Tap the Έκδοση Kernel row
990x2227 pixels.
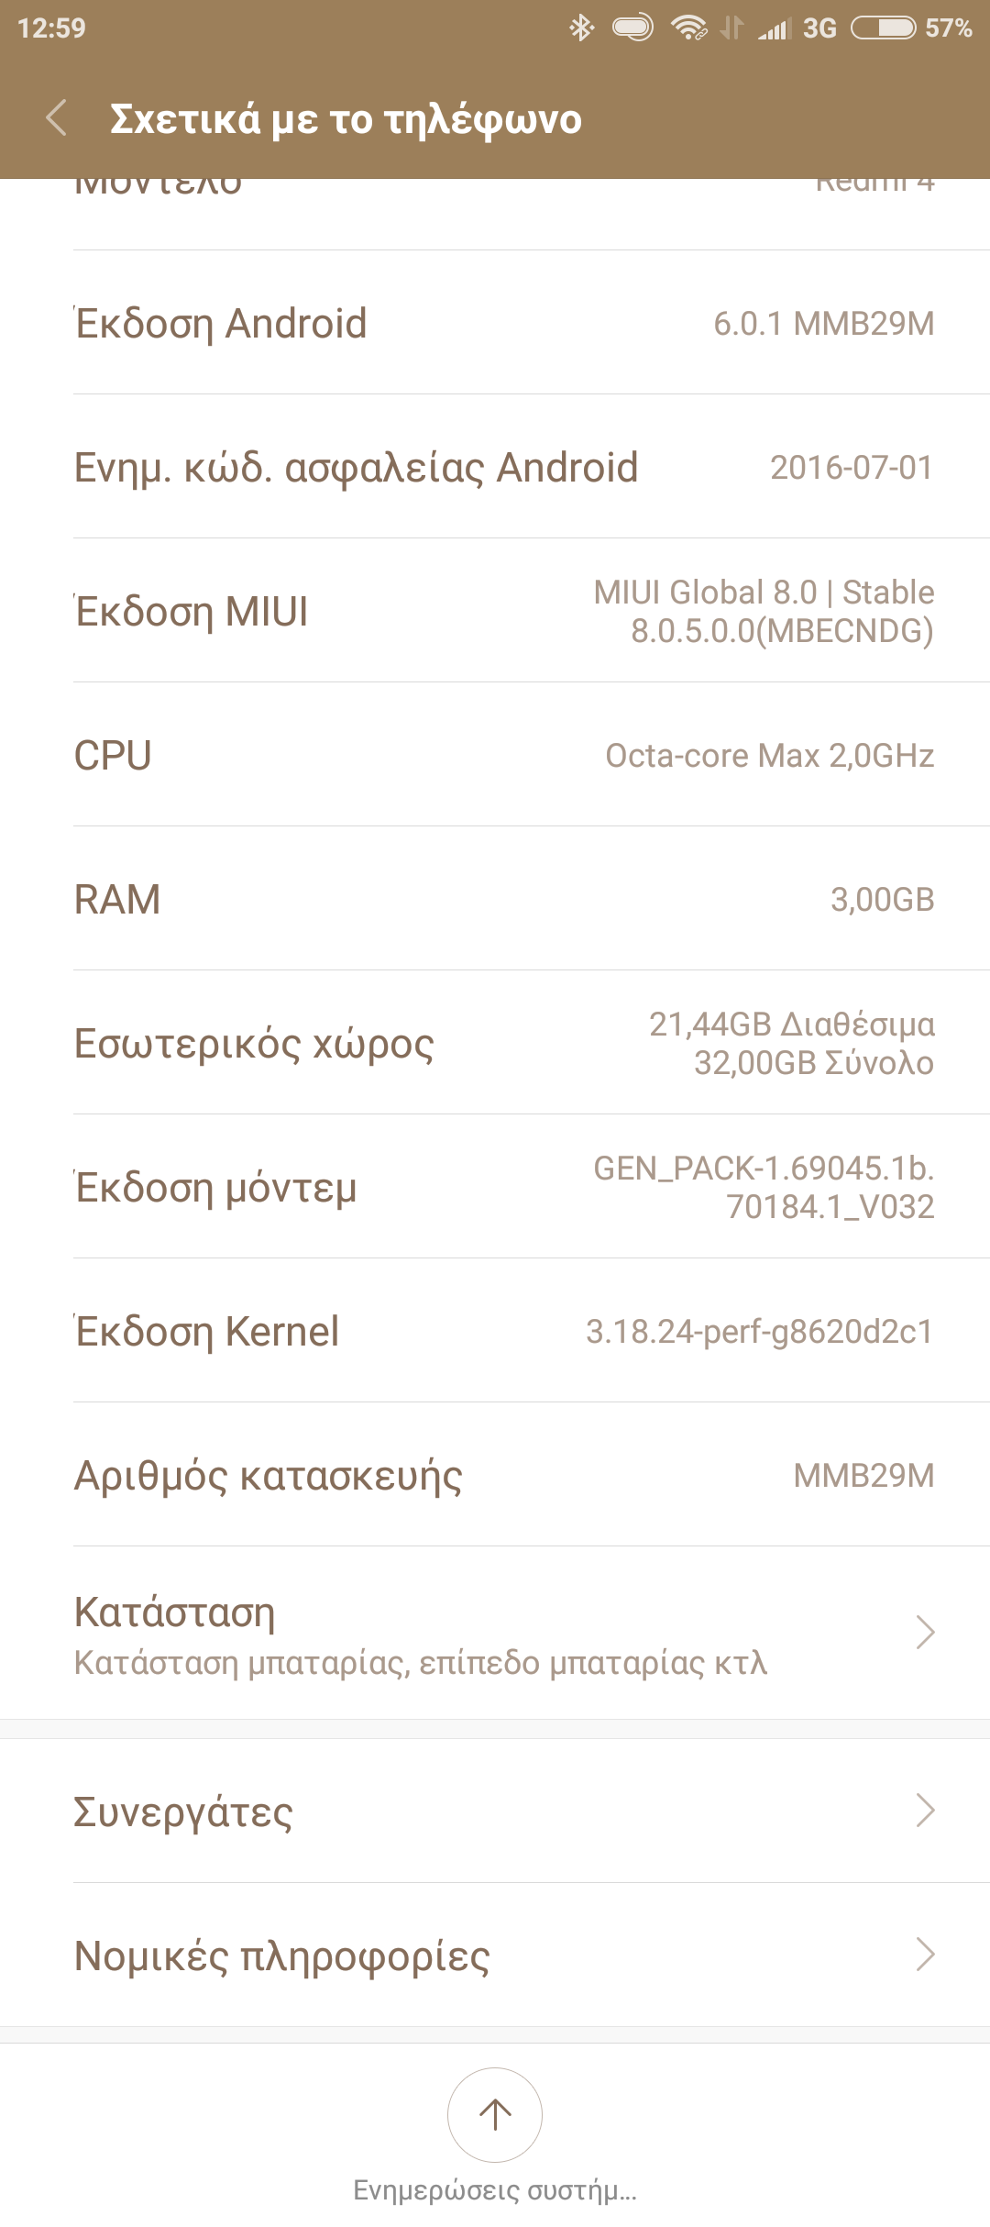(495, 1331)
